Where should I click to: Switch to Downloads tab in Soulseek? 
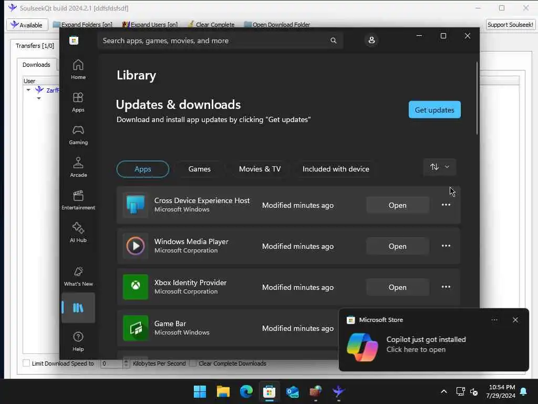[36, 65]
